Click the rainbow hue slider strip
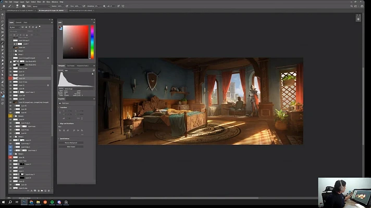This screenshot has height=208, width=371. (92, 42)
